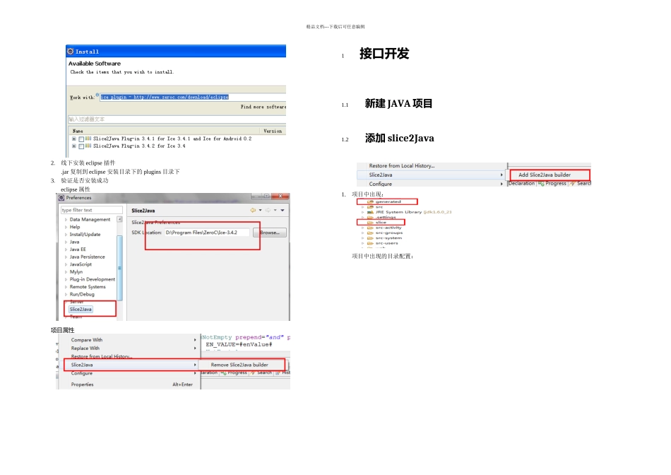This screenshot has width=671, height=475.
Task: Open Configure submenu below Add builder row
Action: coord(432,184)
